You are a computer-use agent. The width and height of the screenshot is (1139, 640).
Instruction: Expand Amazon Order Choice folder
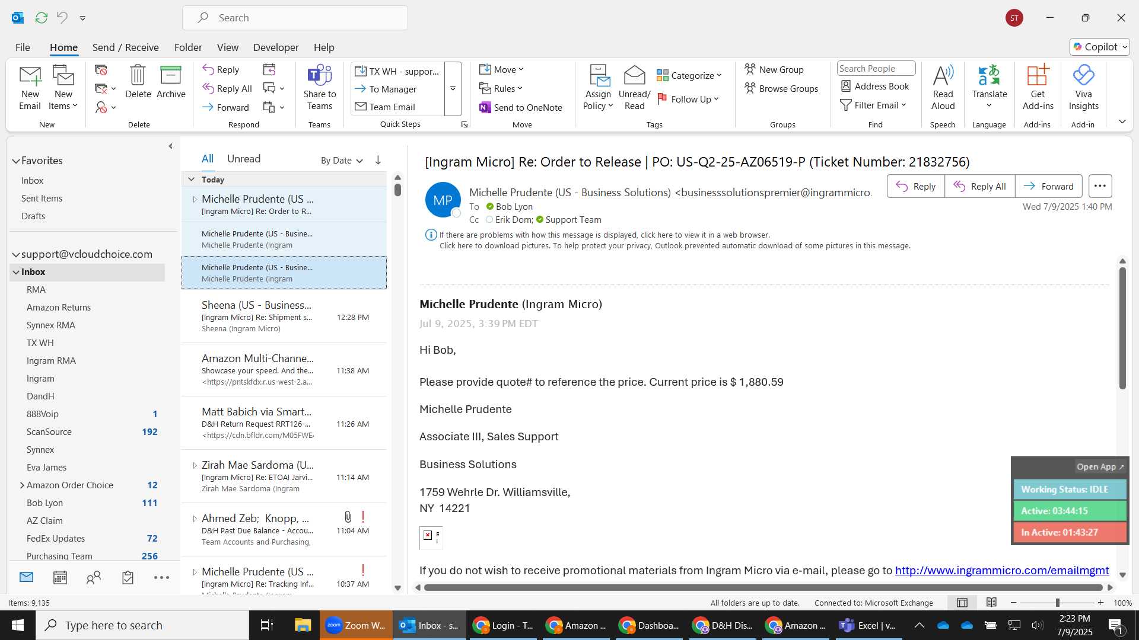coord(21,485)
